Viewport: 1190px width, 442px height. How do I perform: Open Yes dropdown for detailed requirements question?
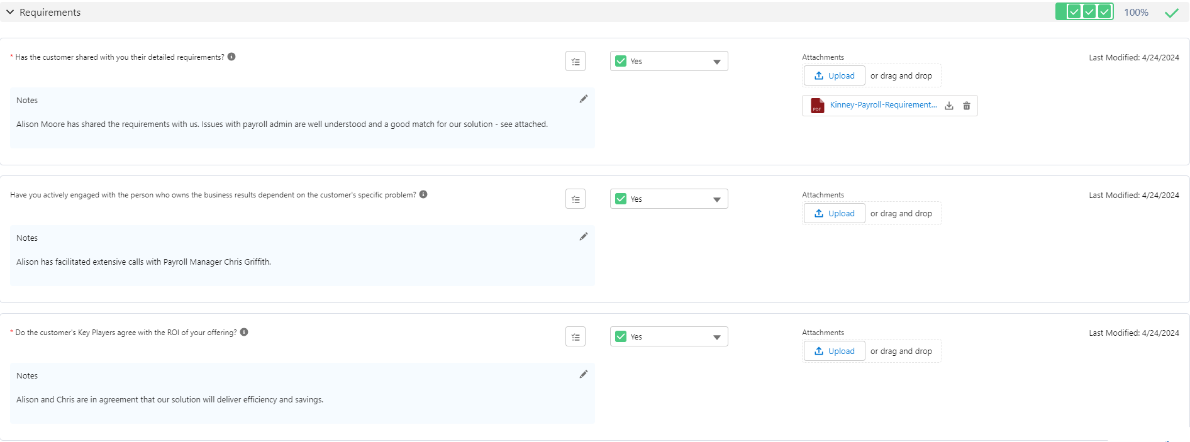669,62
